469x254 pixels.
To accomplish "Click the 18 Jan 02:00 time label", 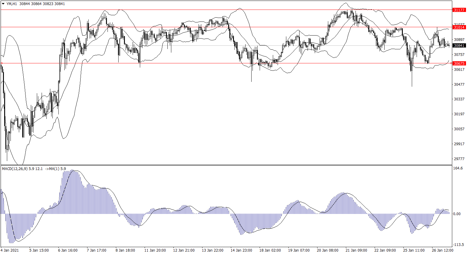I will tap(270, 250).
